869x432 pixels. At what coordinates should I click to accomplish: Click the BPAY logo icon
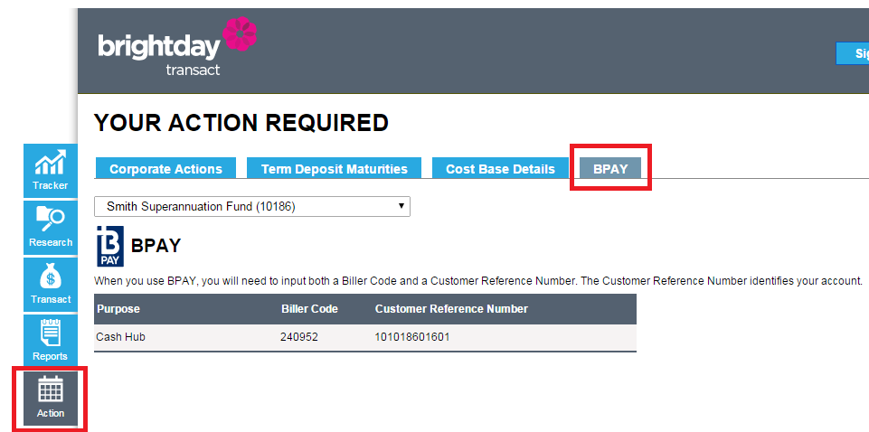(x=110, y=246)
